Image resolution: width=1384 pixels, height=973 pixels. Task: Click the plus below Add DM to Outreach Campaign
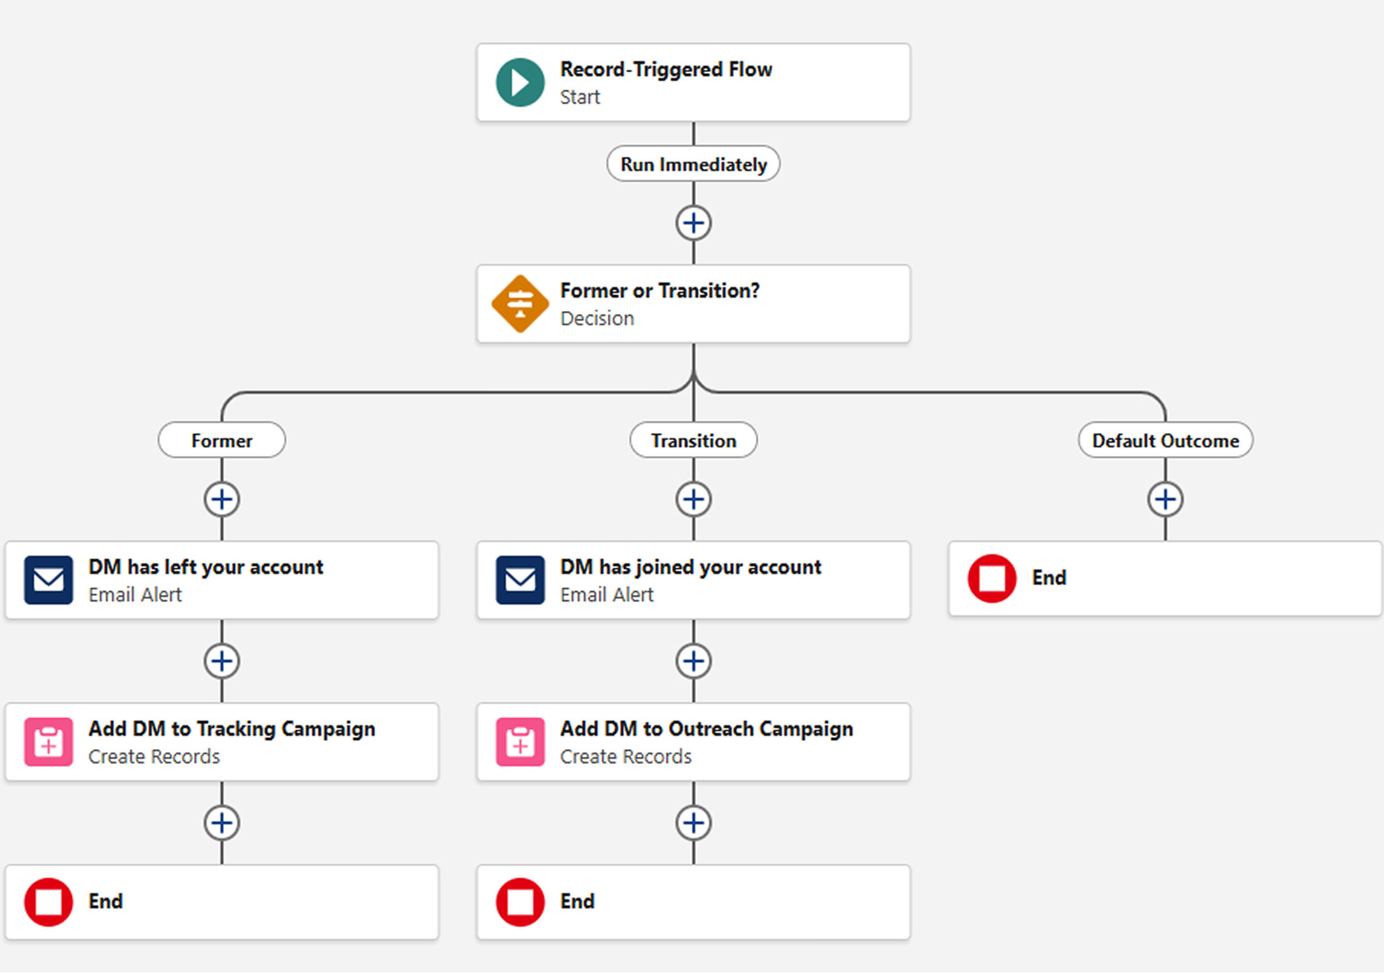click(x=693, y=823)
